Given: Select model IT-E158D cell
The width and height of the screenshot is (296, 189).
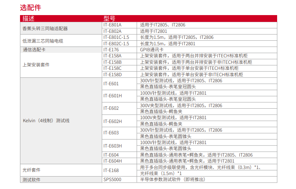Looking at the screenshot, I should tap(119, 75).
